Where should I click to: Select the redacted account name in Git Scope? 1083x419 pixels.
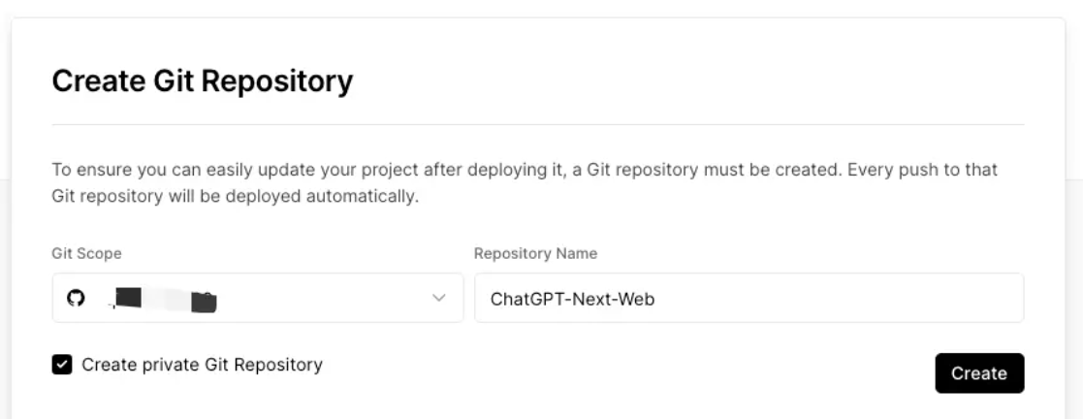click(164, 300)
